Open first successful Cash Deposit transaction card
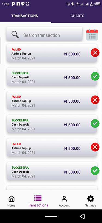Image resolution: width=102 pixels, height=223 pixels. pos(52,77)
